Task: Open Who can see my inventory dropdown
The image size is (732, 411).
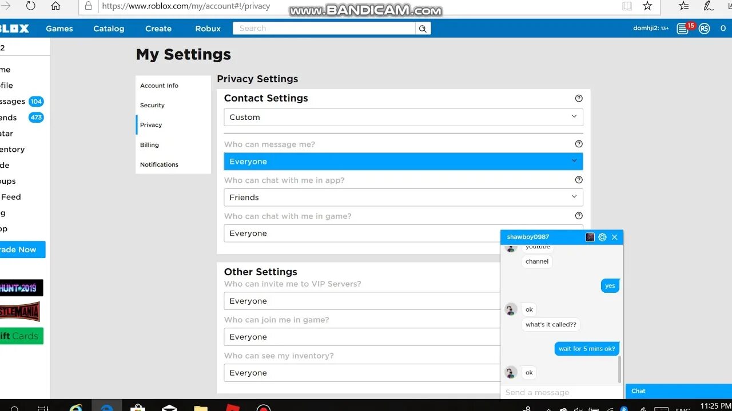Action: (362, 373)
